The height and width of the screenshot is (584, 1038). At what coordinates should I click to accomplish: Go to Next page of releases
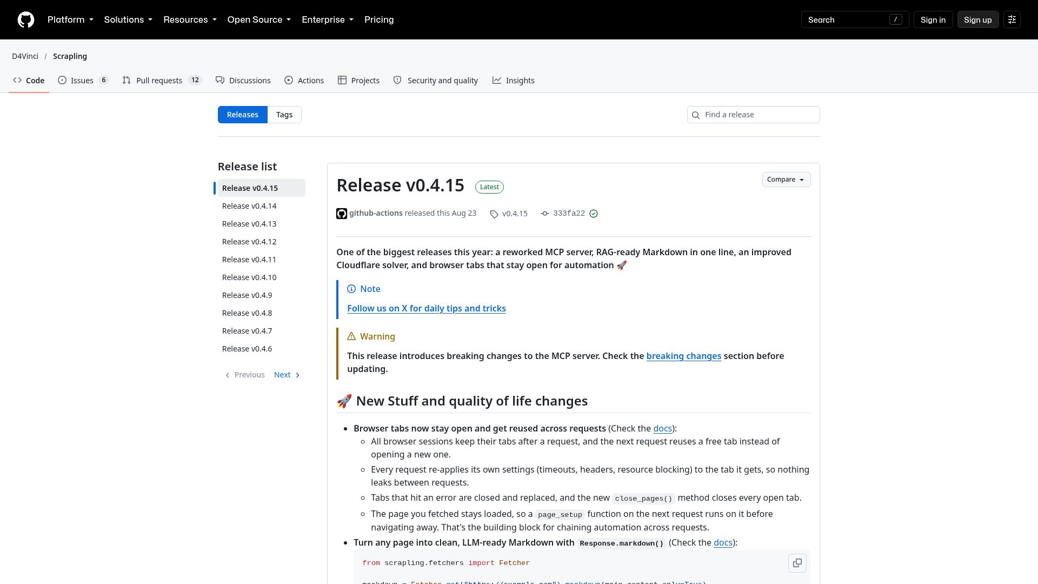click(287, 375)
